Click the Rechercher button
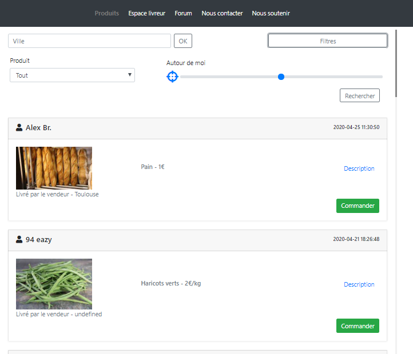 coord(360,95)
